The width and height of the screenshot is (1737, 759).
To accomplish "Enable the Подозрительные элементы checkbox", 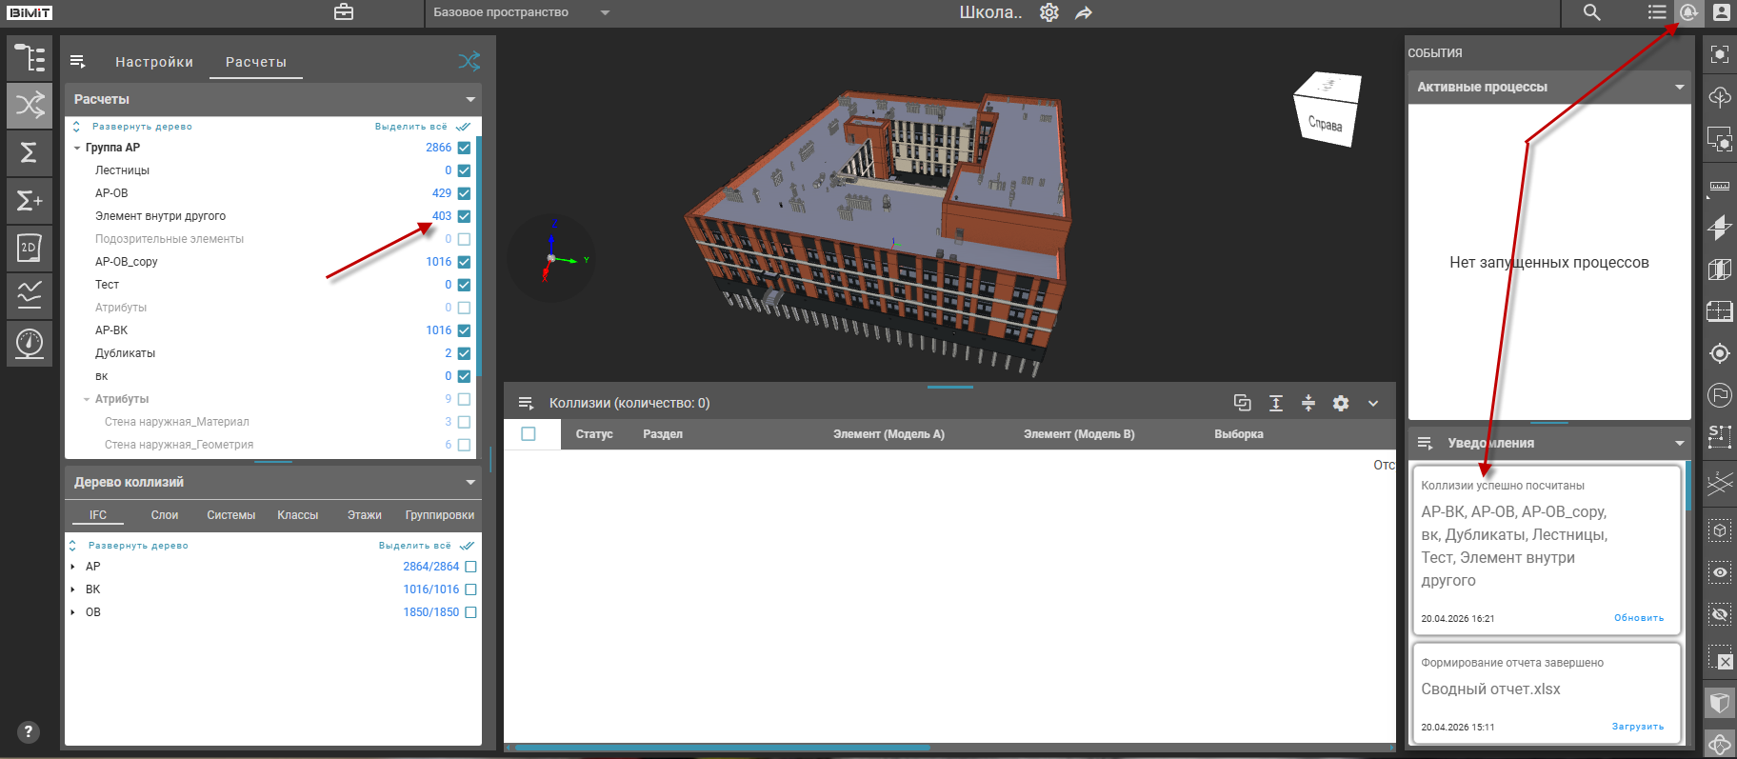I will (x=464, y=239).
